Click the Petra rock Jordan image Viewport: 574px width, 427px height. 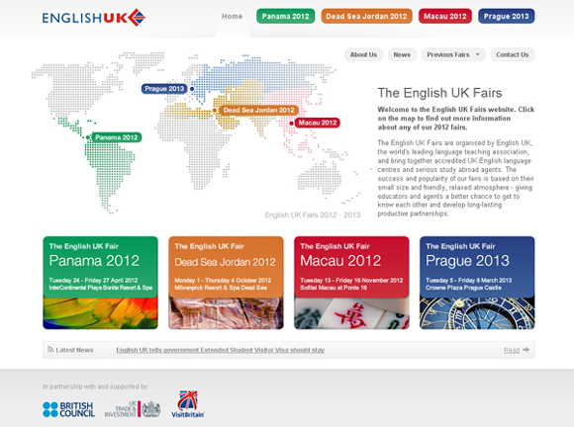click(226, 313)
